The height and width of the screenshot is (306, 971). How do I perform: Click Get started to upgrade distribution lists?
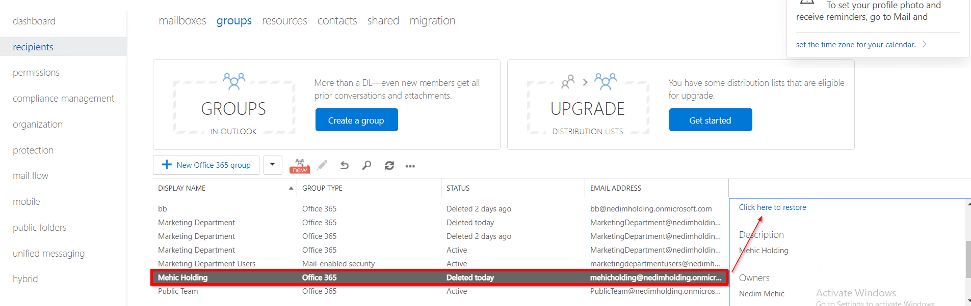tap(710, 120)
